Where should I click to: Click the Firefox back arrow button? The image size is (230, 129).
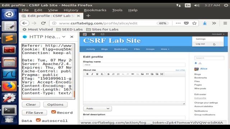[x=24, y=23]
